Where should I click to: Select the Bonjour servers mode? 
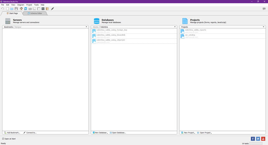click(18, 27)
